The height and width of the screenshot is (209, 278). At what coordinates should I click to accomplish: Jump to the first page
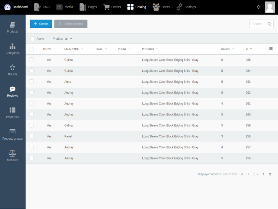point(242,174)
